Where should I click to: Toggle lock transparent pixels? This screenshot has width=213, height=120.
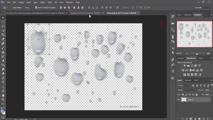click(183, 95)
